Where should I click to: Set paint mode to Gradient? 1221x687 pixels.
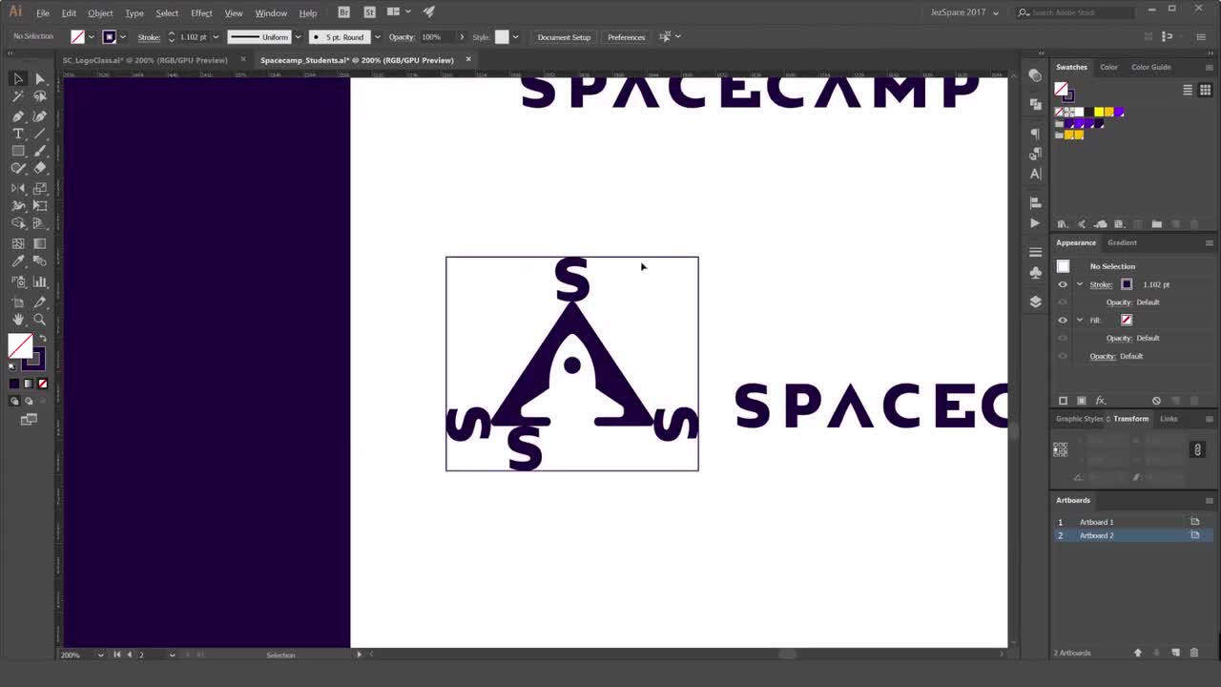(x=28, y=384)
